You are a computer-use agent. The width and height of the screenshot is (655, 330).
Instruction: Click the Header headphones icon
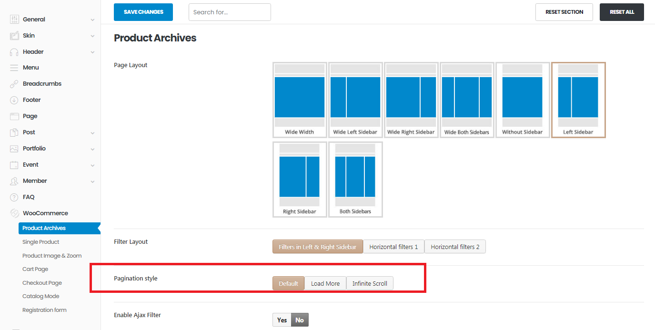[x=14, y=52]
